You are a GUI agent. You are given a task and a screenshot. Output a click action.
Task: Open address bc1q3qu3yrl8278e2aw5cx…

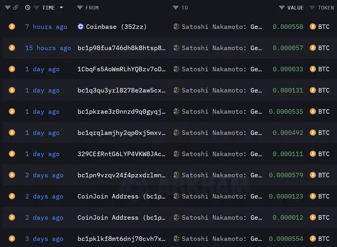[x=121, y=91]
